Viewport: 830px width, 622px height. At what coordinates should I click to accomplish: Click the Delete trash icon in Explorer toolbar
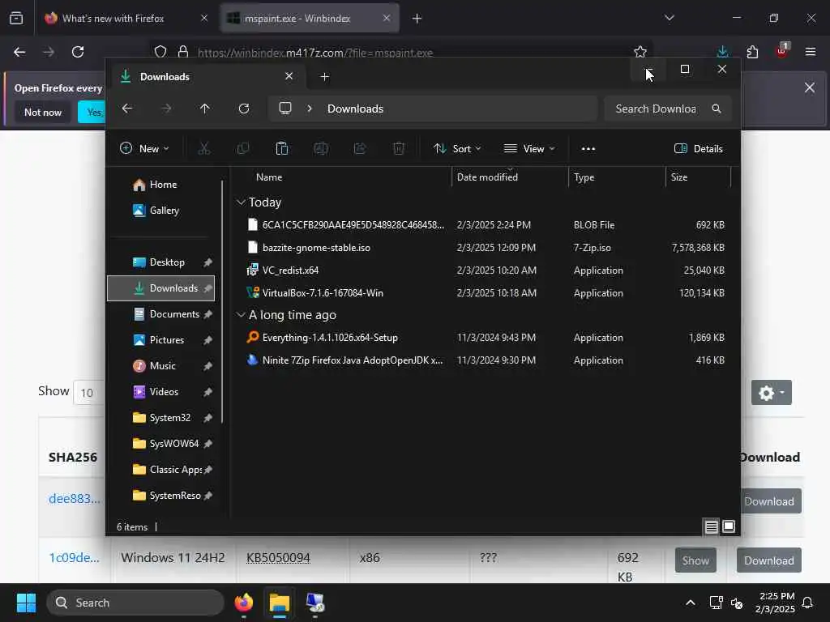(399, 149)
